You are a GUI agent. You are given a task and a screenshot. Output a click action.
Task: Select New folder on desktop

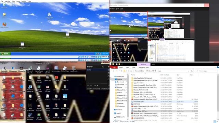pos(65,88)
